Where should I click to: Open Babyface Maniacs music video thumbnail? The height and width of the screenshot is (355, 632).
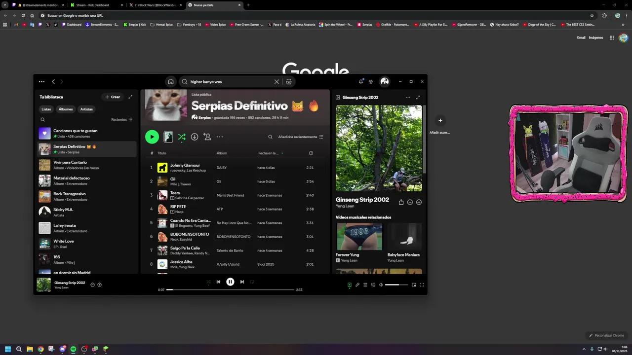pyautogui.click(x=404, y=237)
